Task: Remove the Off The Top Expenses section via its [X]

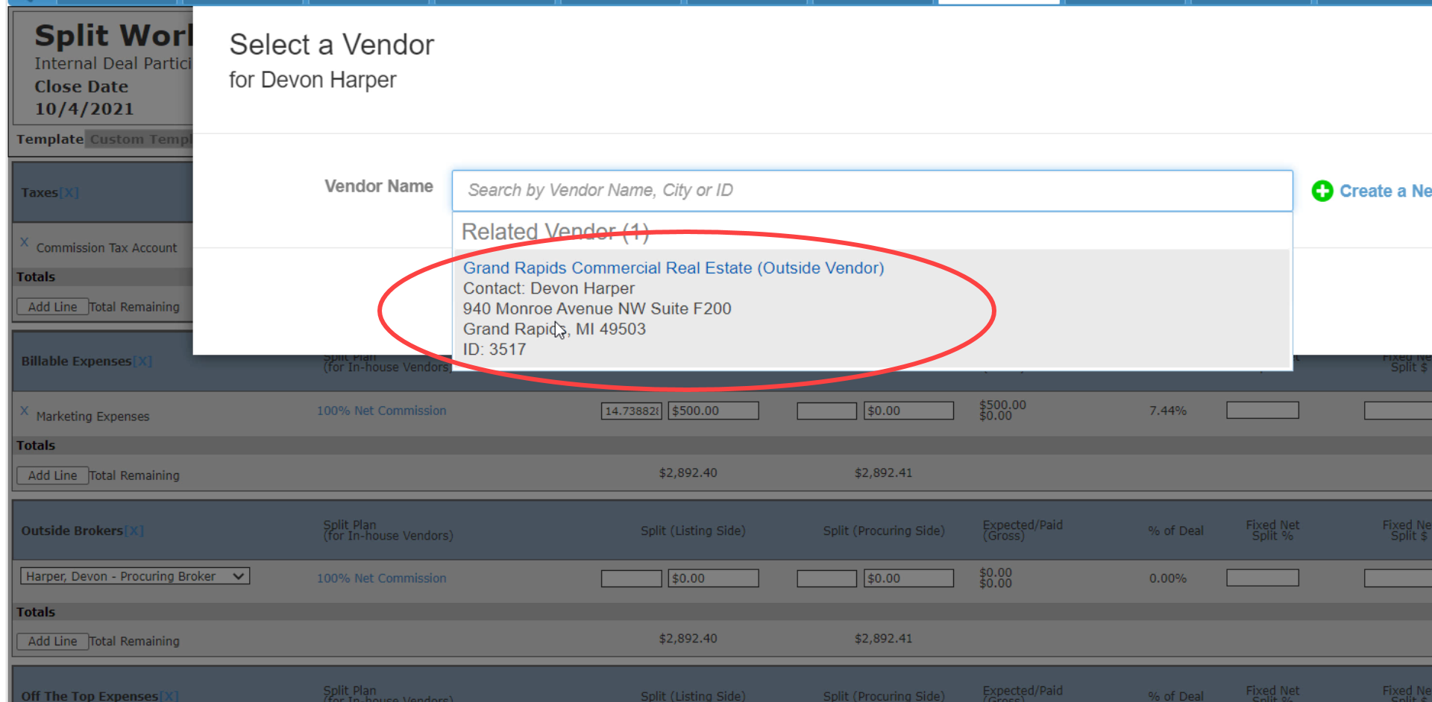Action: tap(169, 696)
